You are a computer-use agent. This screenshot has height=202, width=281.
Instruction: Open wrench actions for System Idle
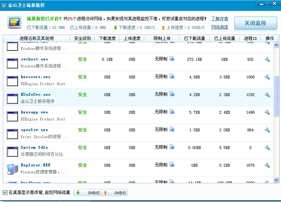pyautogui.click(x=267, y=148)
